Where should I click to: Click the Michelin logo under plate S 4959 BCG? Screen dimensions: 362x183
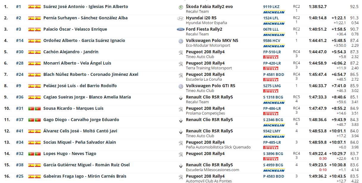[274, 171]
